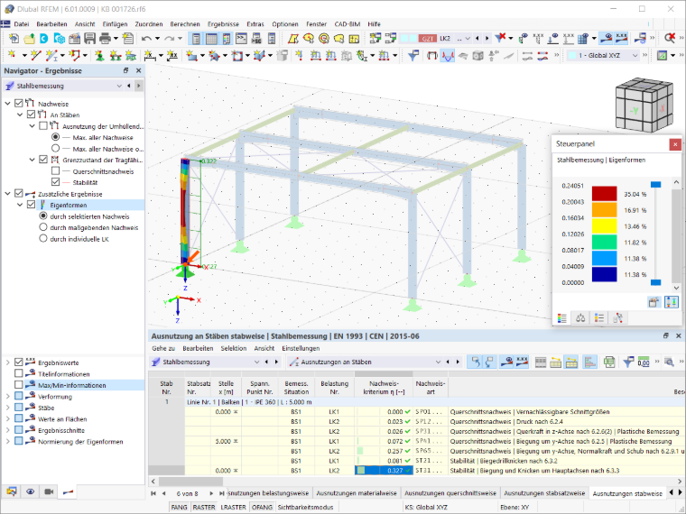The height and width of the screenshot is (514, 686).
Task: Click the Excel export icon in results table toolbar
Action: (x=609, y=362)
